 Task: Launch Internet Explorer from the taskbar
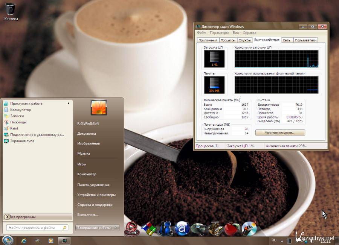click(24, 240)
